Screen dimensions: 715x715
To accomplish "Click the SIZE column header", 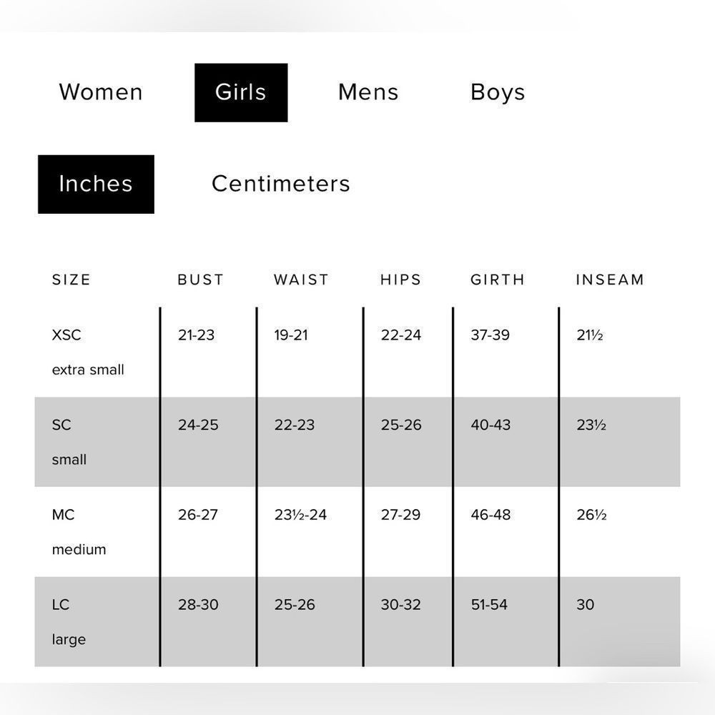I will [71, 280].
